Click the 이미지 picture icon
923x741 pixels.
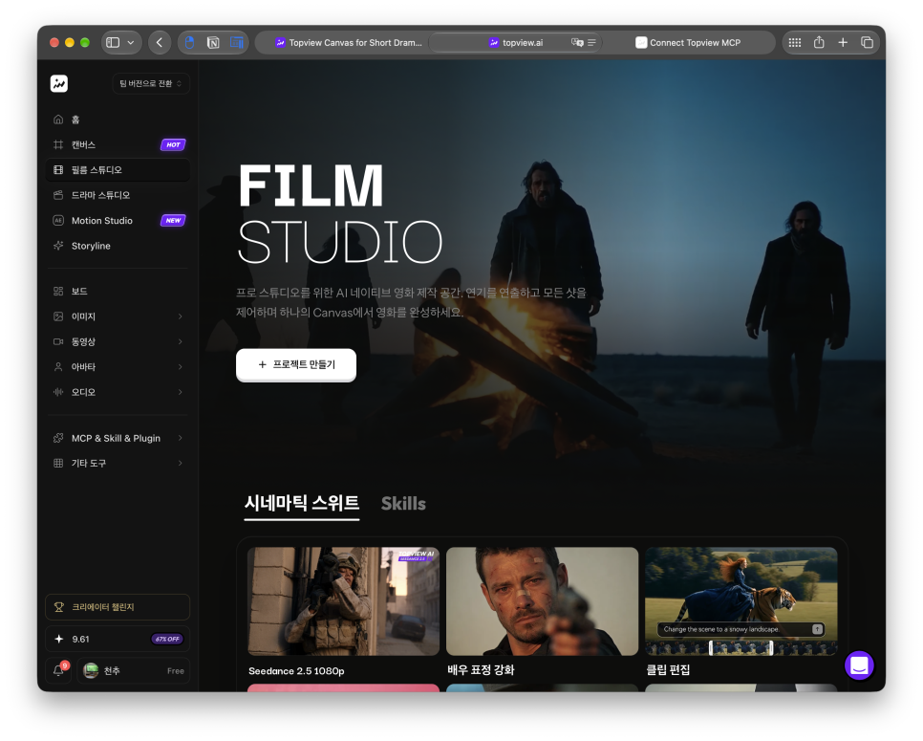pyautogui.click(x=58, y=316)
